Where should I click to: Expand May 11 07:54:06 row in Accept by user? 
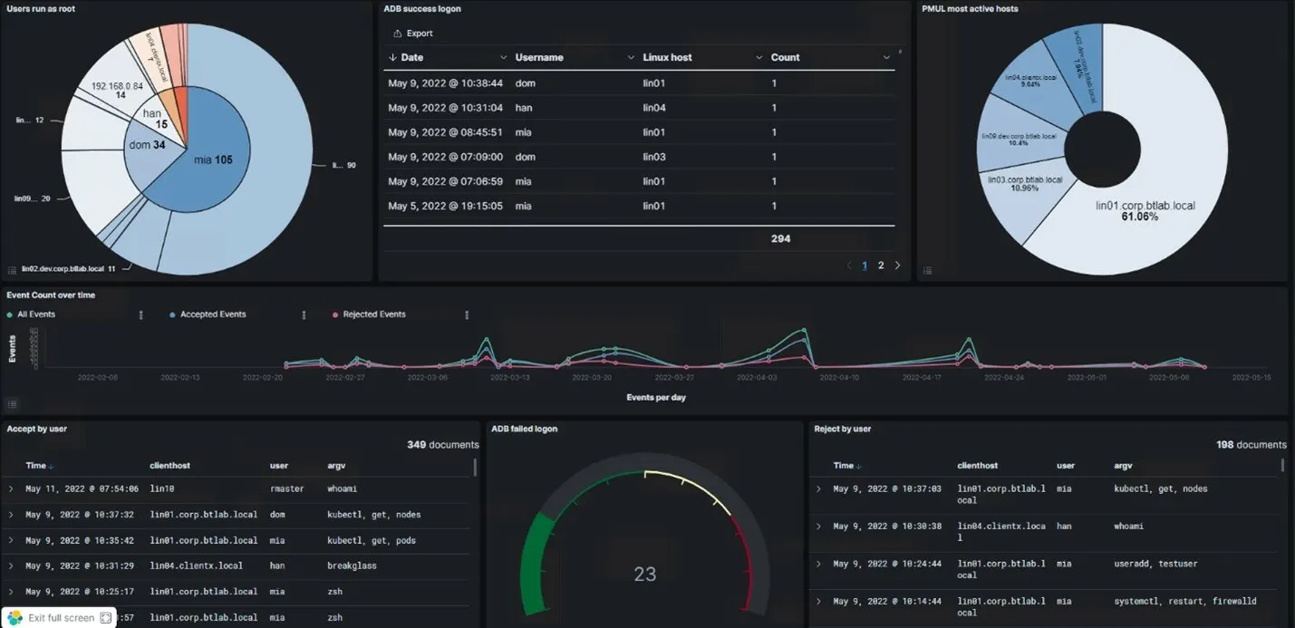coord(11,488)
